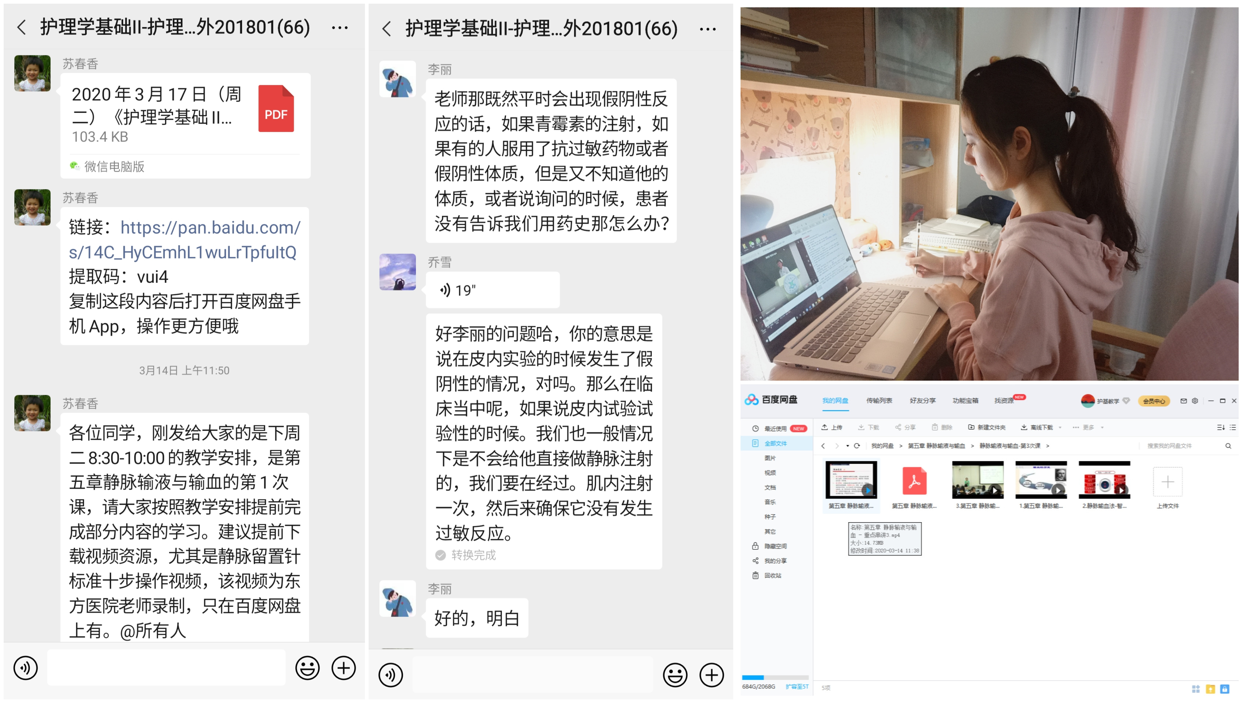This screenshot has width=1246, height=703.
Task: Open the 好友分享 tab
Action: [x=922, y=400]
